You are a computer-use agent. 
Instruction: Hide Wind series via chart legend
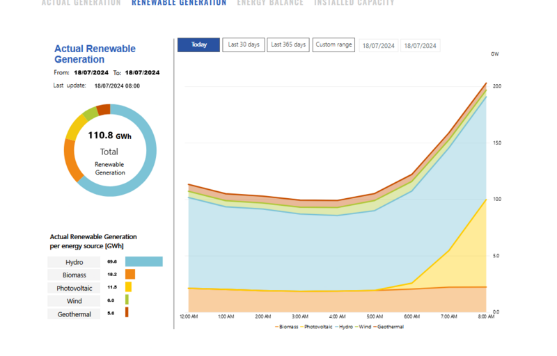point(364,327)
